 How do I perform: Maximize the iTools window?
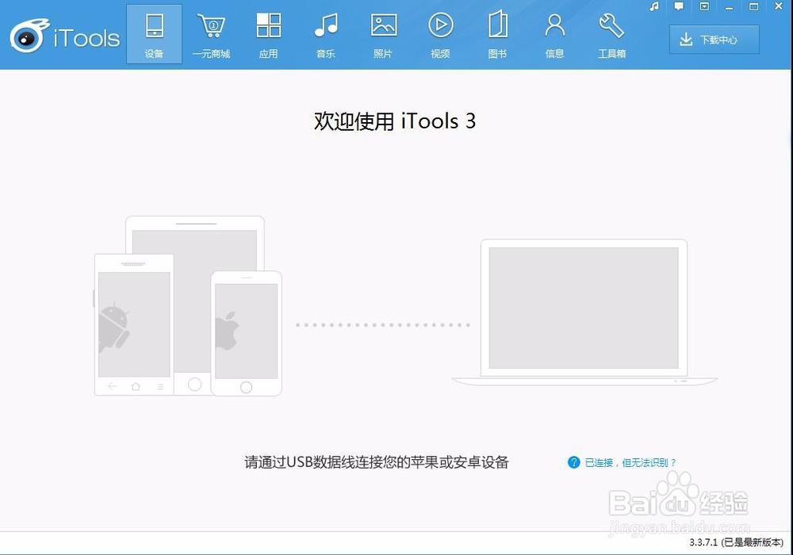point(753,6)
